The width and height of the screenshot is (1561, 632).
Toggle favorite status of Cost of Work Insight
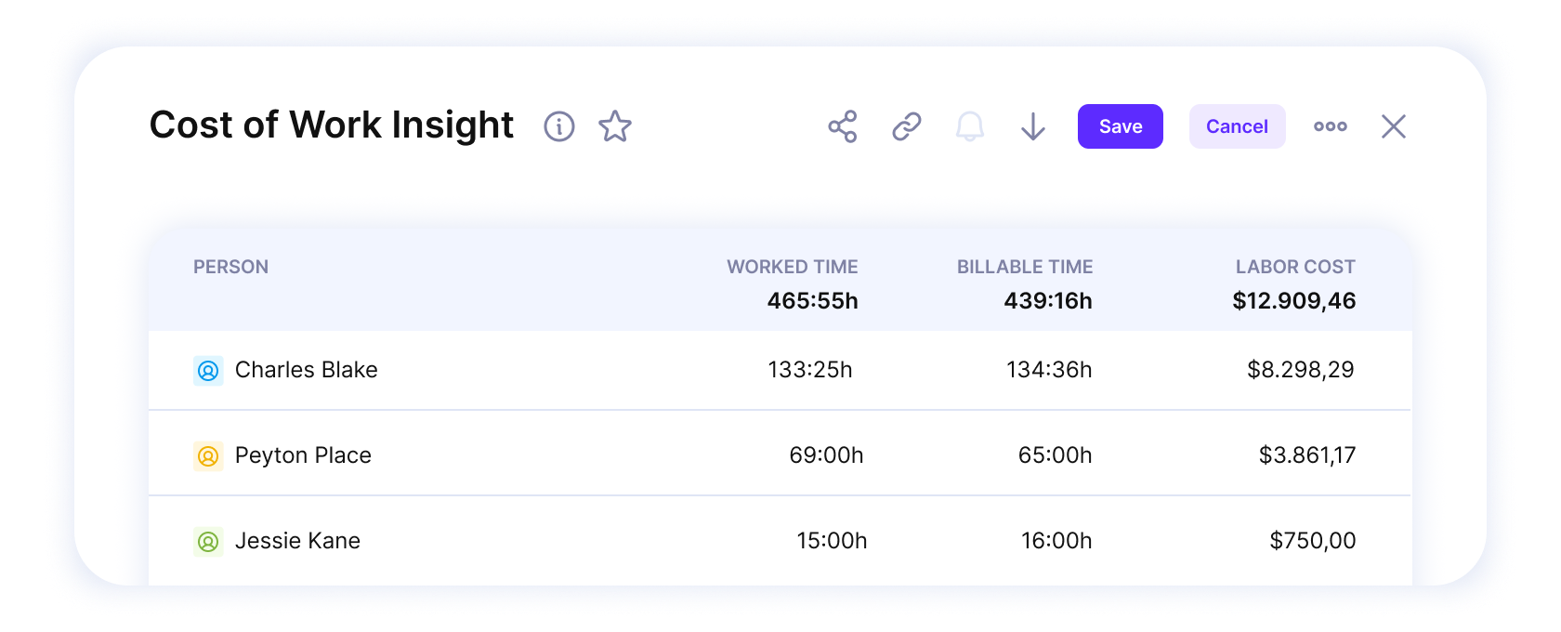pos(615,126)
